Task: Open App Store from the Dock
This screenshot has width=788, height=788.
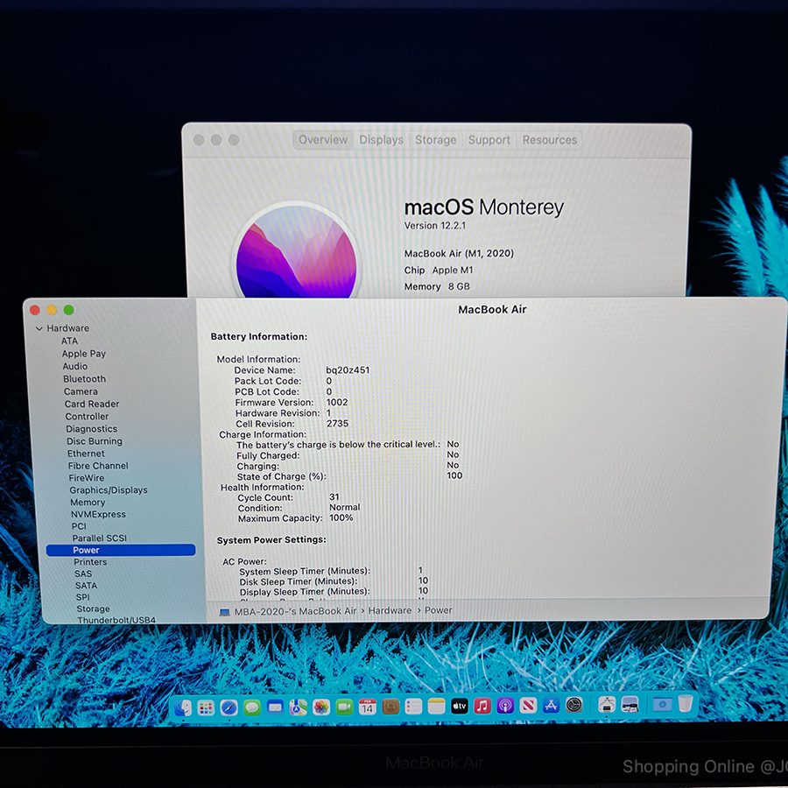Action: [x=552, y=706]
